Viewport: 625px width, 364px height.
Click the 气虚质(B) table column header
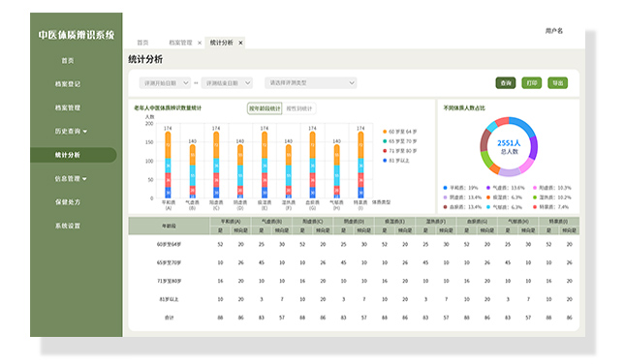click(x=271, y=222)
